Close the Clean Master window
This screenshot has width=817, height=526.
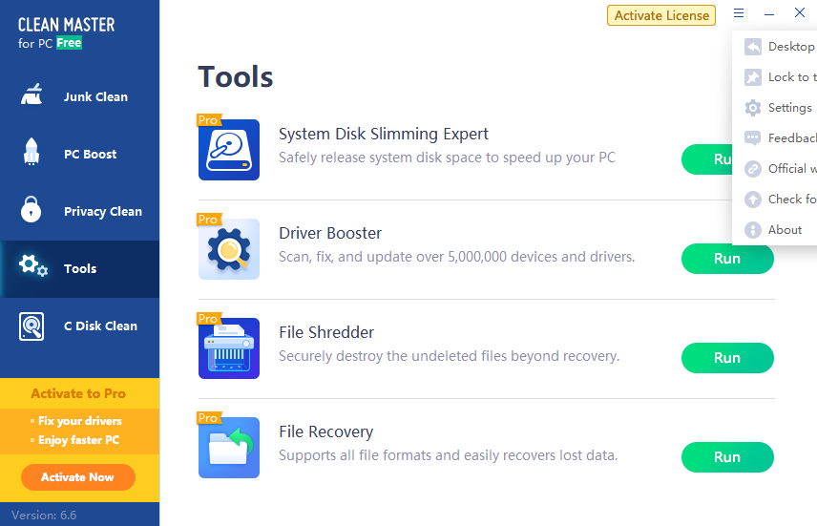[800, 12]
